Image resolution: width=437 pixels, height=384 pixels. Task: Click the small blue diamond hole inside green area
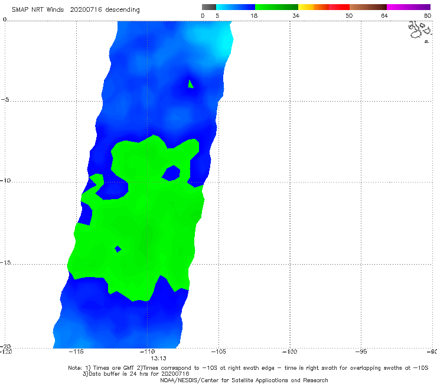(x=118, y=249)
